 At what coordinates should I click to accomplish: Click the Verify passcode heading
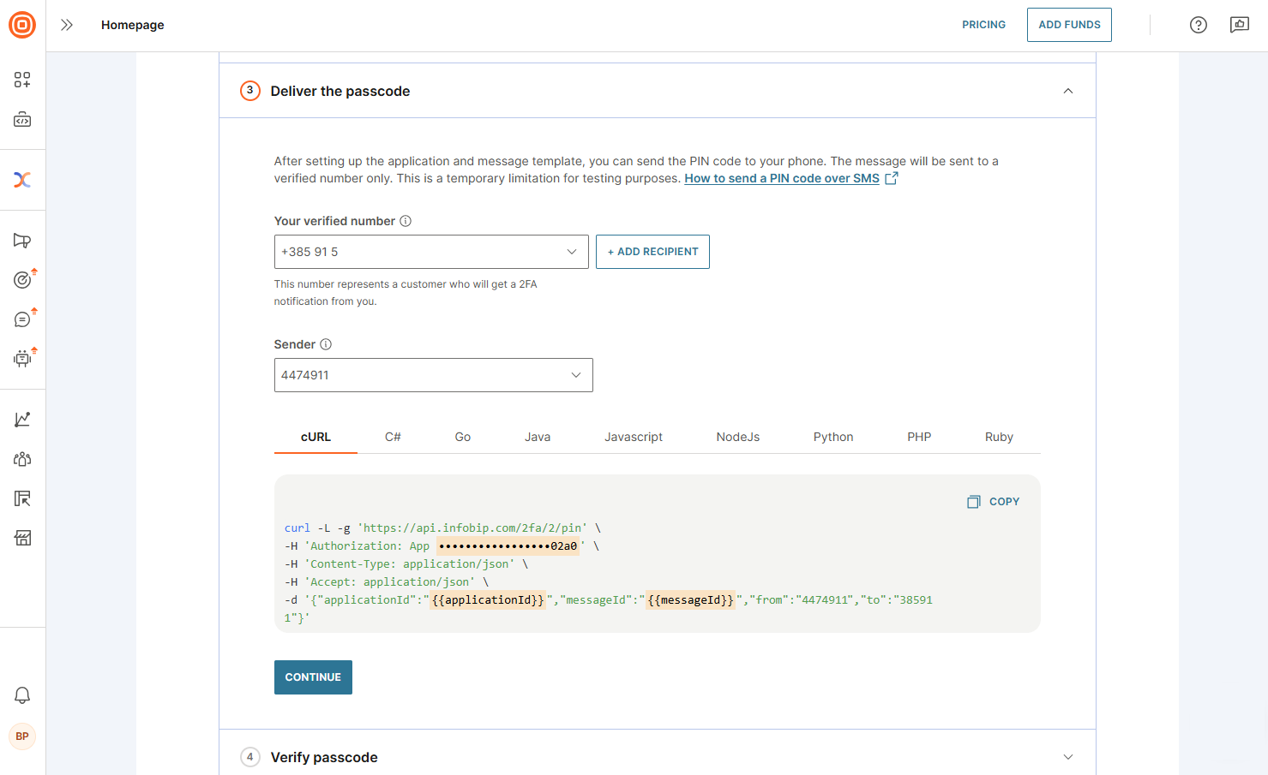click(x=324, y=757)
